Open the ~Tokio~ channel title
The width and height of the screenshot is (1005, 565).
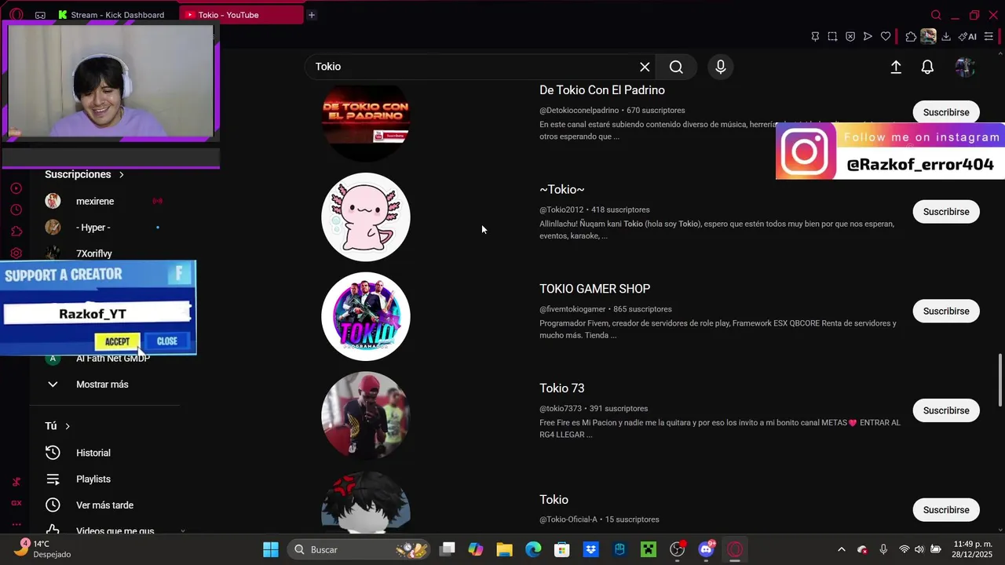(x=562, y=189)
